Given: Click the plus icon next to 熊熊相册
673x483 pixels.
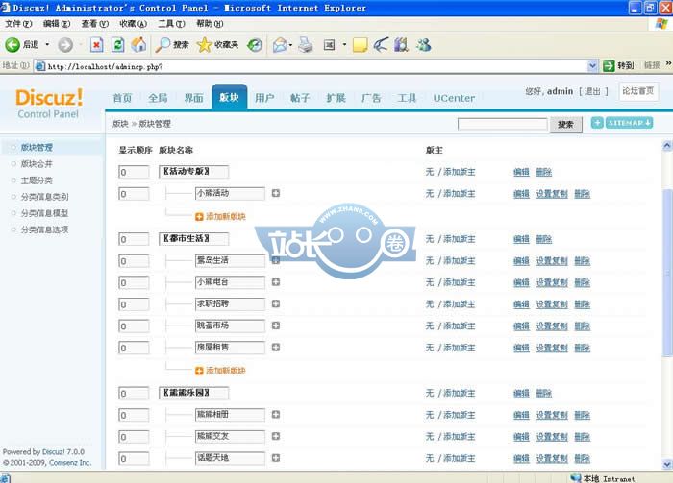Looking at the screenshot, I should pos(276,415).
